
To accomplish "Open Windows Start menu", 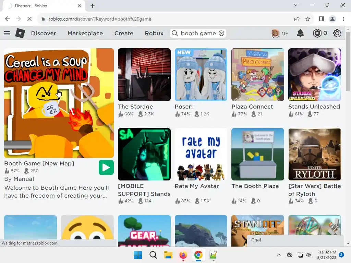I will coord(138,255).
